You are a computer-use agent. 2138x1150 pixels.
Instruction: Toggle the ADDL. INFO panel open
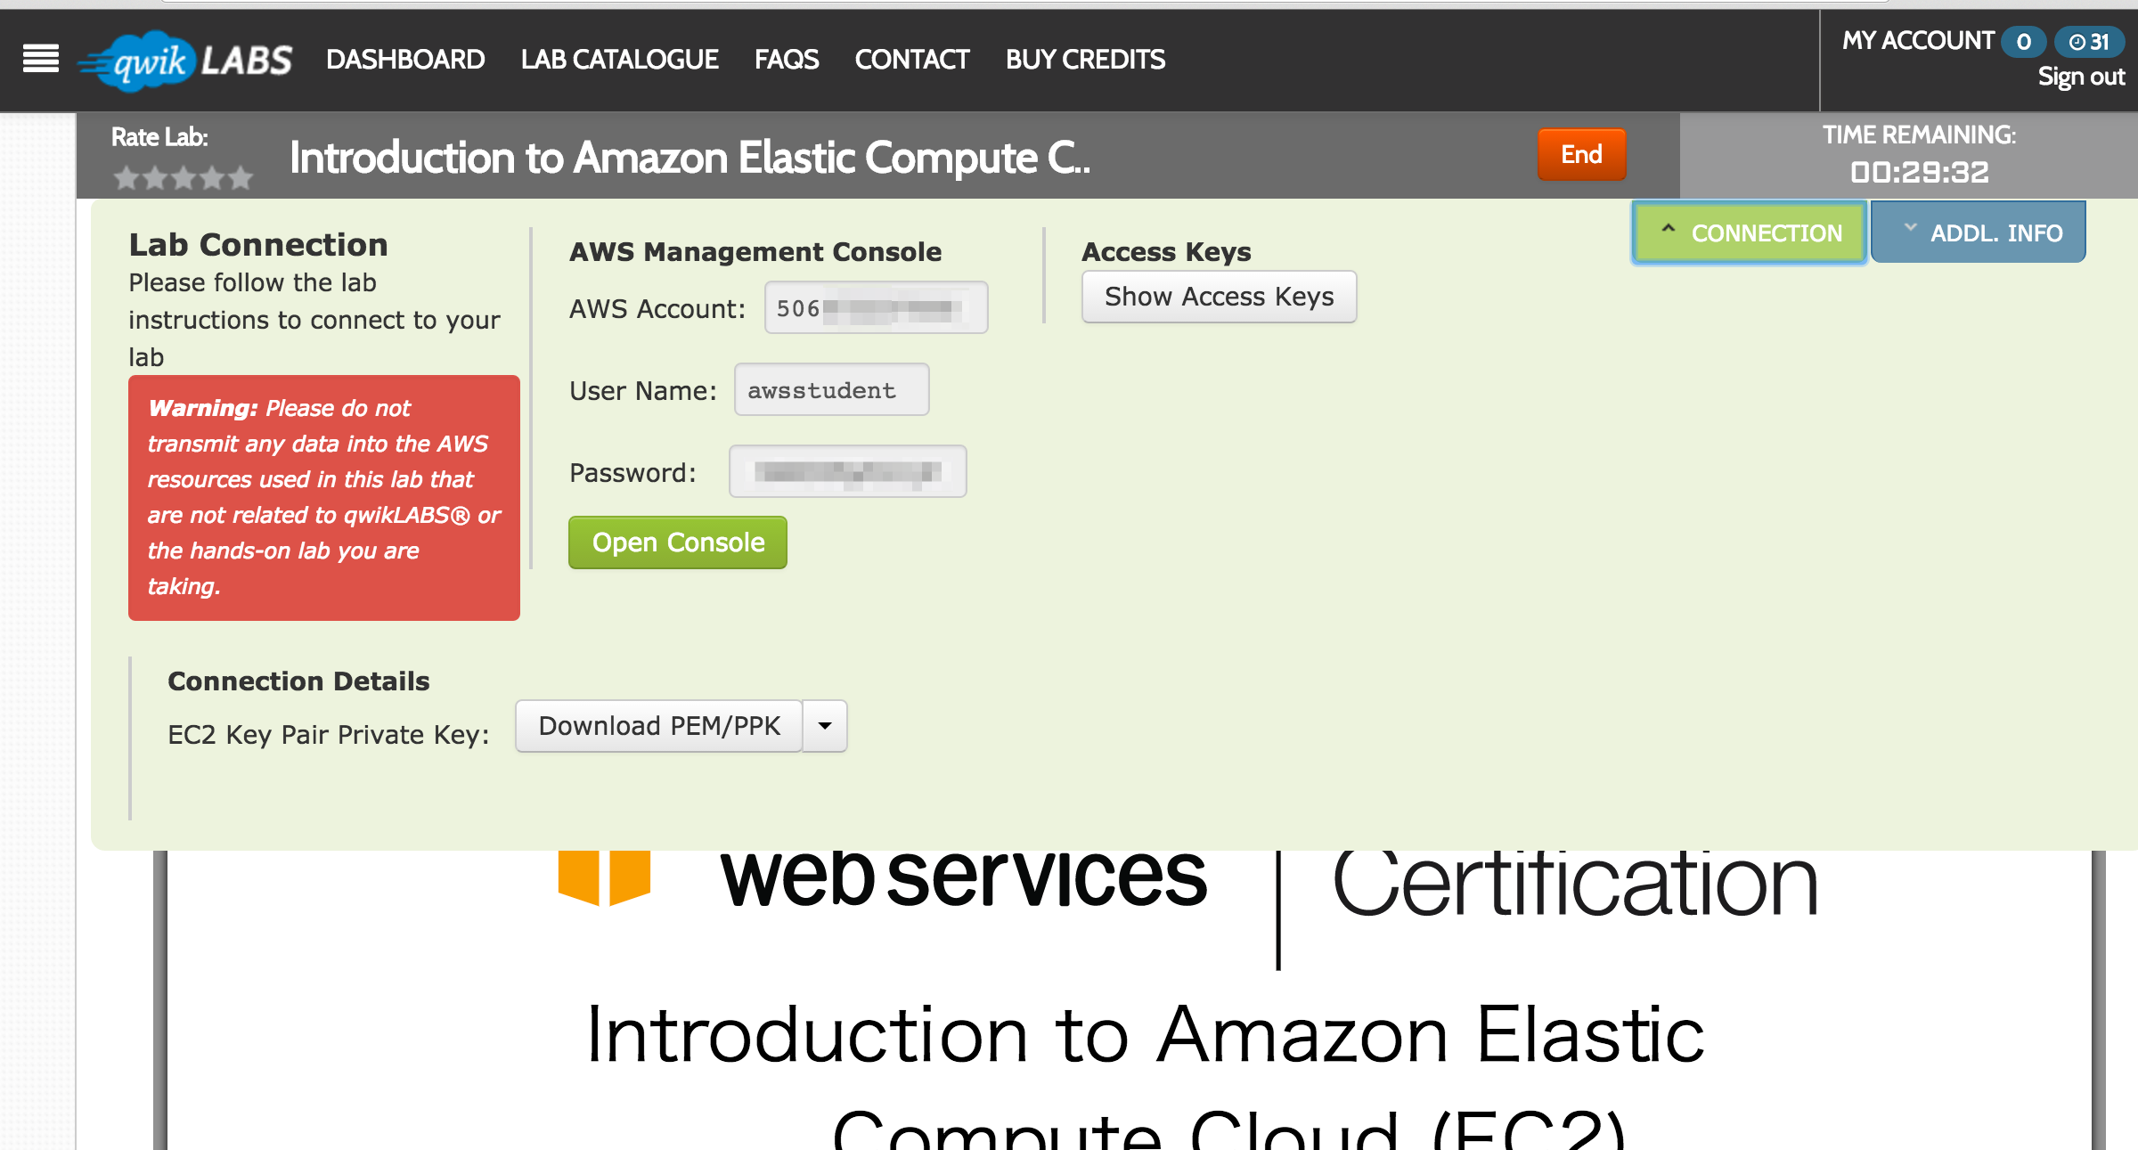click(x=1979, y=231)
